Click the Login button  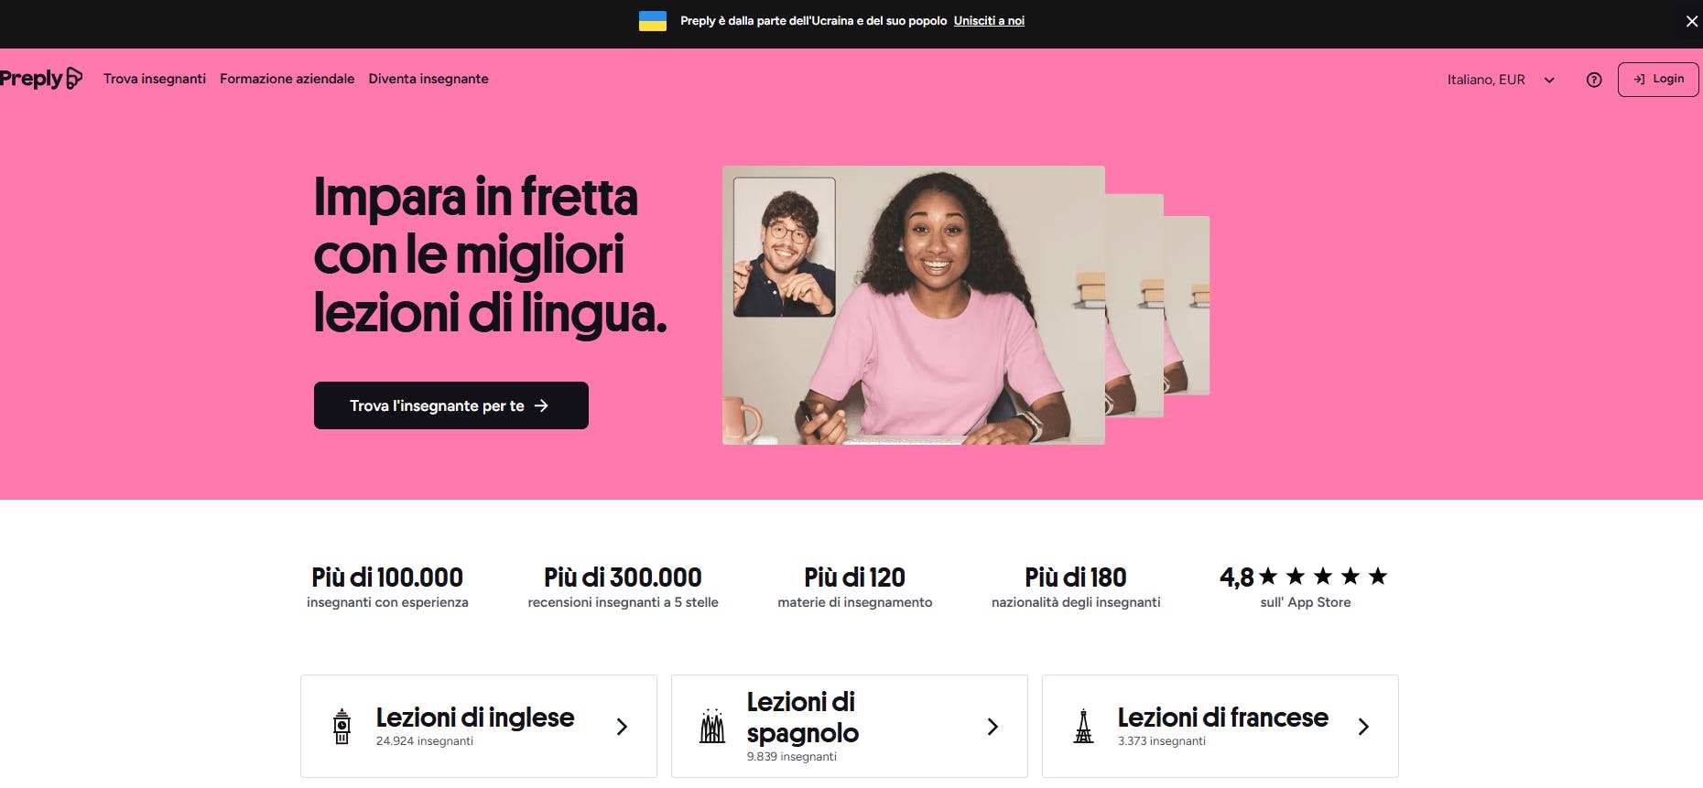(1658, 80)
